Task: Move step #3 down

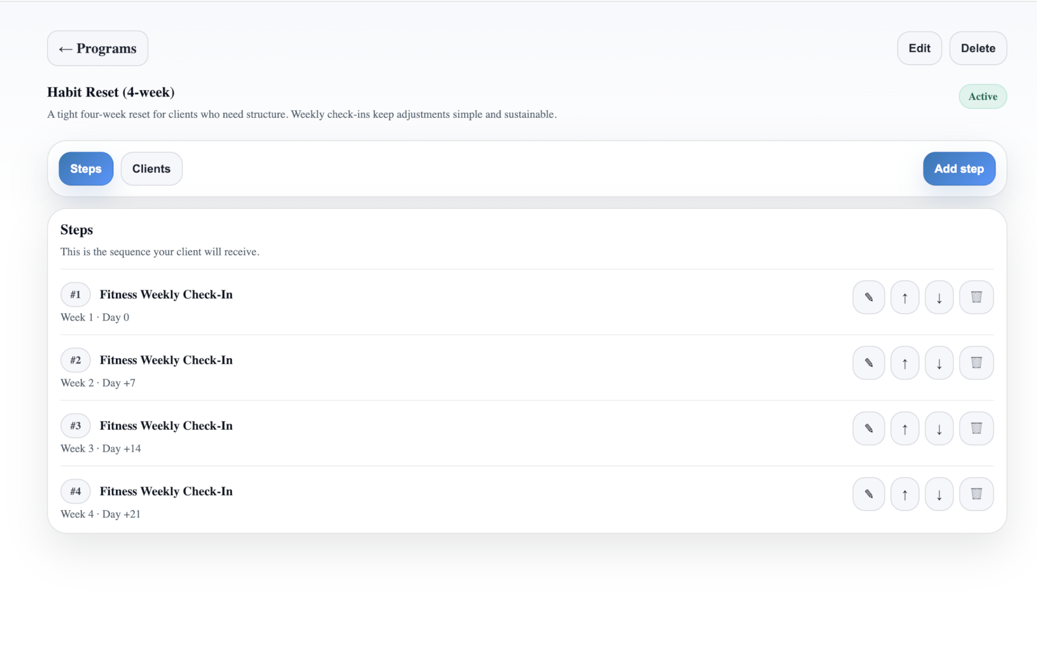Action: (x=939, y=428)
